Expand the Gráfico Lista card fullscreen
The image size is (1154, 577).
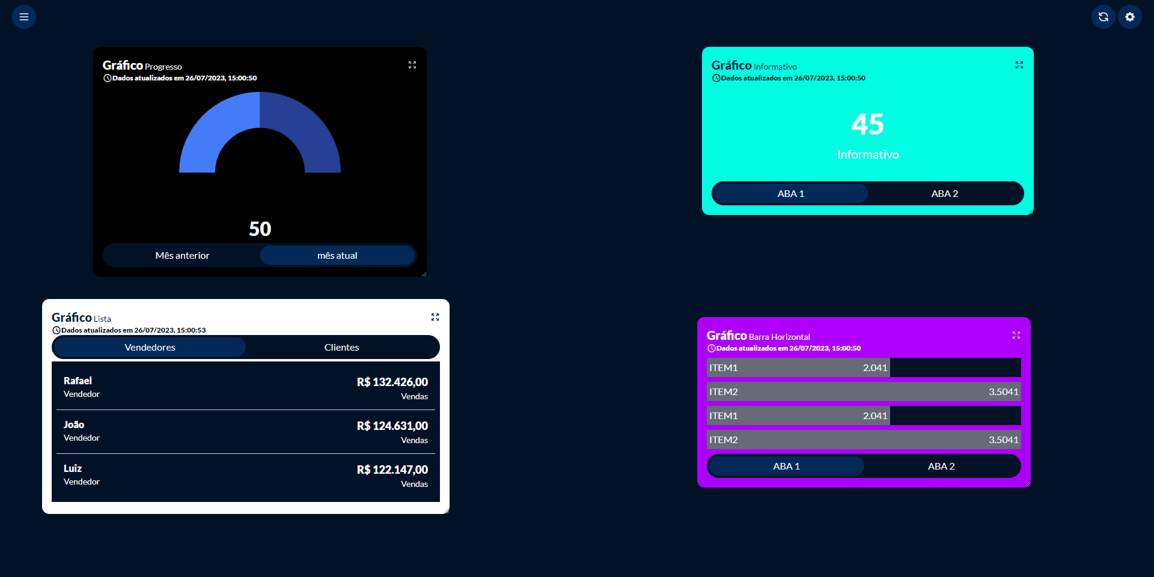coord(435,317)
